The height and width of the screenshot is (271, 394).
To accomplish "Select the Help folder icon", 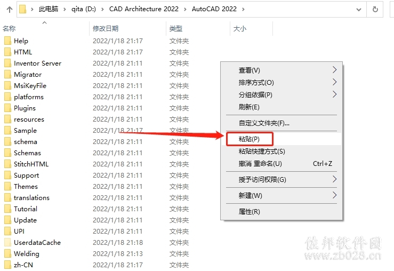I will pos(8,41).
